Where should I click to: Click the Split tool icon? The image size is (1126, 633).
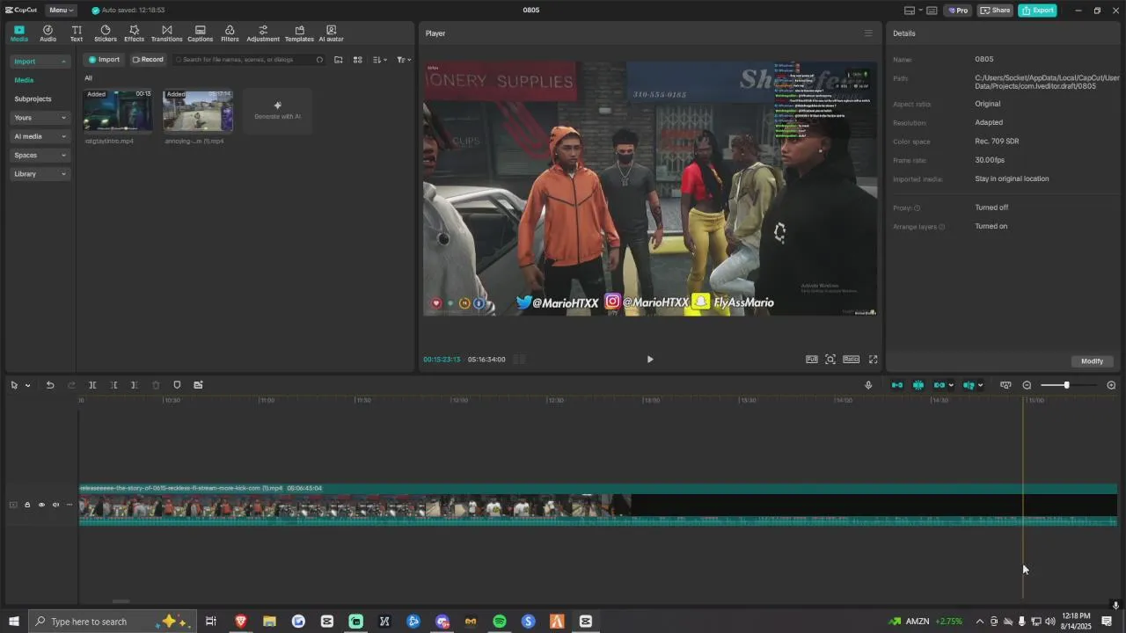tap(92, 385)
